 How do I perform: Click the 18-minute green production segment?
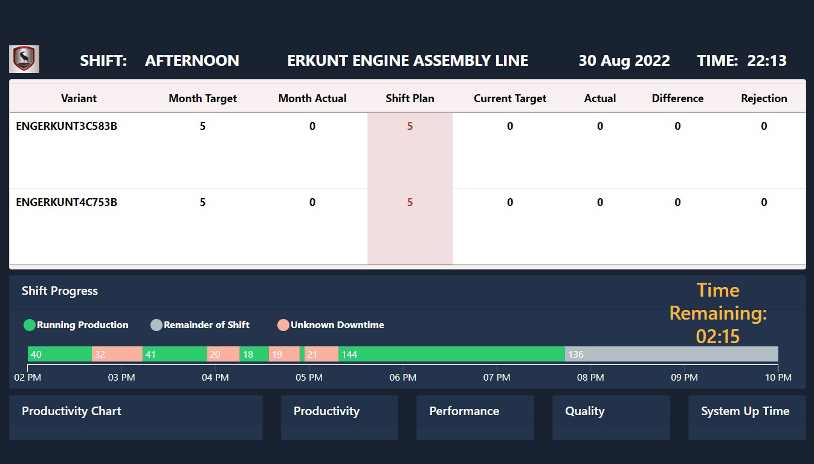pos(254,354)
